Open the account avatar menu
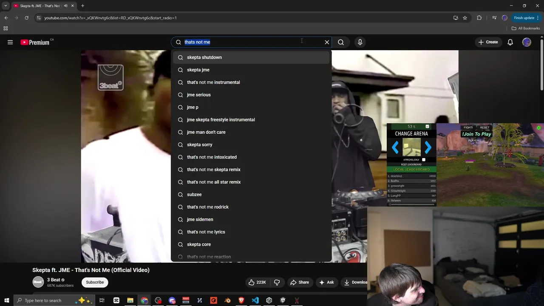This screenshot has height=306, width=544. point(527,42)
